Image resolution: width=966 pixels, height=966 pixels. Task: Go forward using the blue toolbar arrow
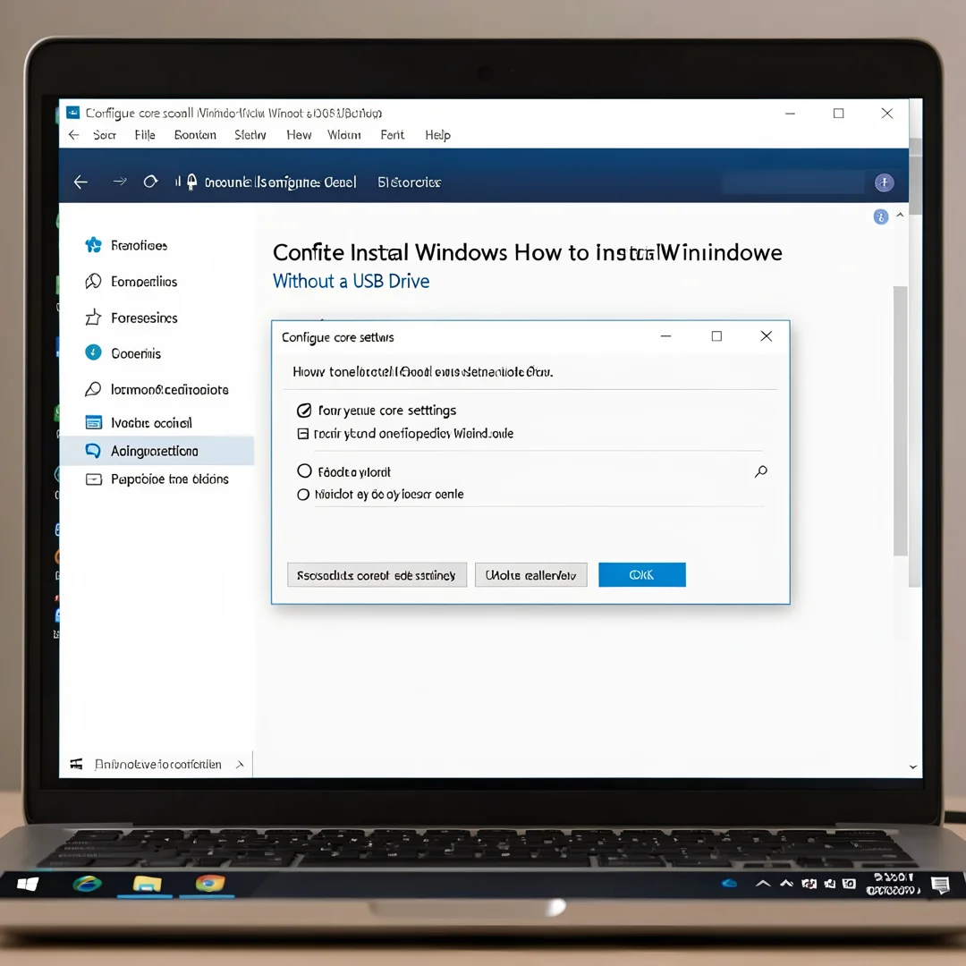[x=120, y=181]
